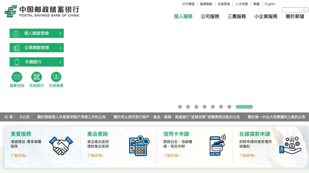
Task: Select the first carousel dot
Action: coord(180,107)
